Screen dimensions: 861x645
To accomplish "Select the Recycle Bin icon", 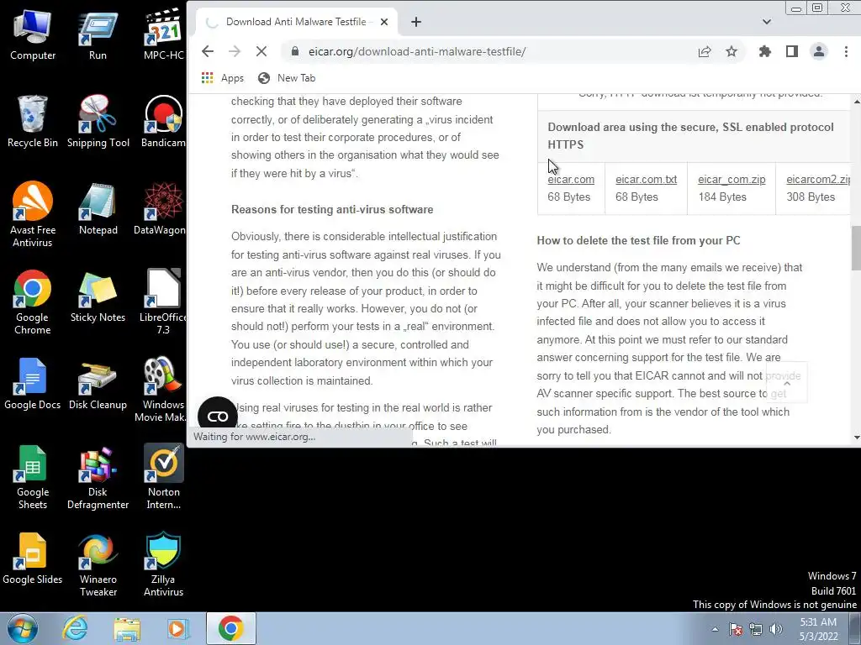I will tap(33, 122).
